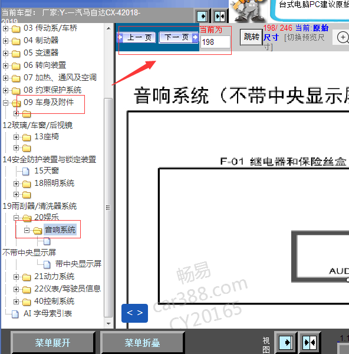Select 09 车身及附件 tree item
349x354 pixels.
pos(48,102)
